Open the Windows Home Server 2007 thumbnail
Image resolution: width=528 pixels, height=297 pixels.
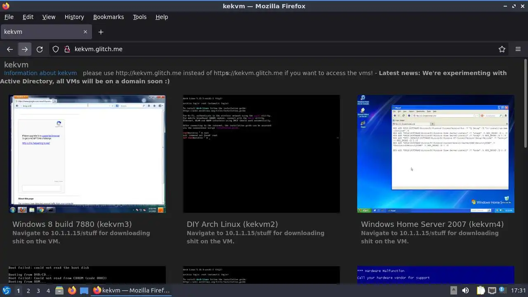point(436,154)
